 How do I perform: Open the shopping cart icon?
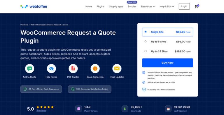pyautogui.click(x=197, y=6)
